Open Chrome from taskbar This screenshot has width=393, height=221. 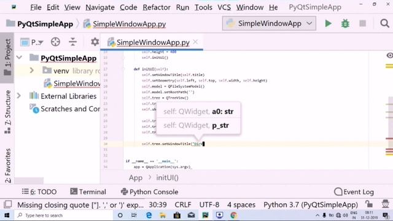click(233, 215)
